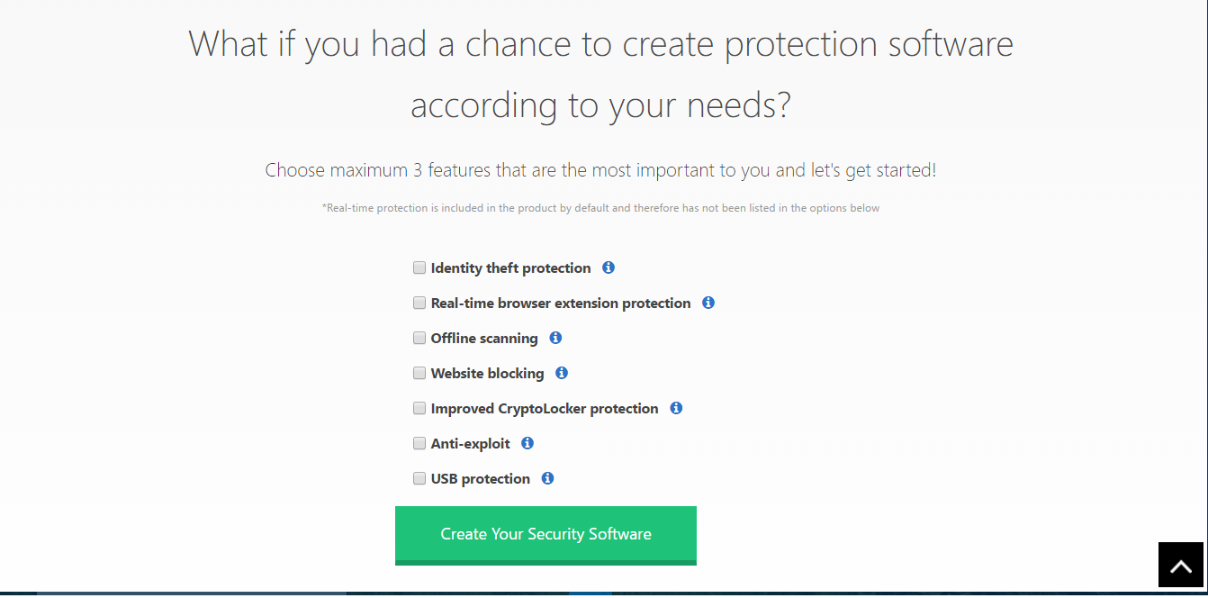Click the "USB protection" label text
1208x598 pixels.
tap(480, 478)
